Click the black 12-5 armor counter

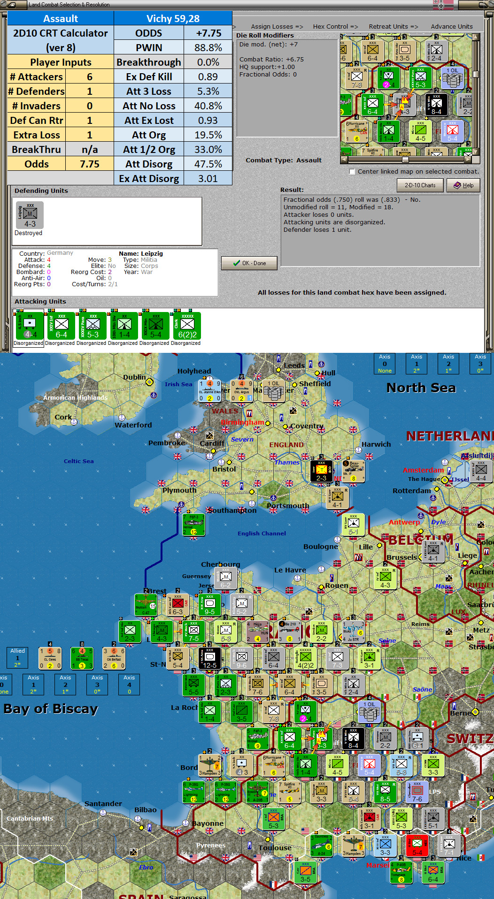pyautogui.click(x=209, y=658)
